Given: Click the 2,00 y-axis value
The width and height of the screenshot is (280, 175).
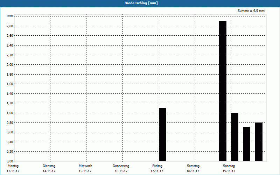Looking at the screenshot, I should click(x=10, y=65).
